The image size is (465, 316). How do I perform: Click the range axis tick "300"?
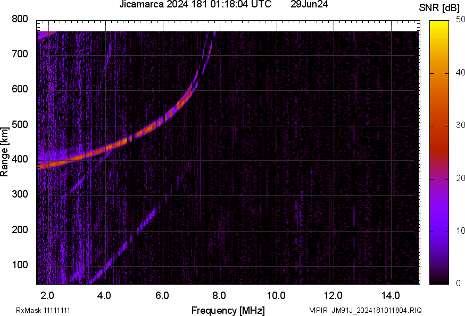pyautogui.click(x=20, y=194)
